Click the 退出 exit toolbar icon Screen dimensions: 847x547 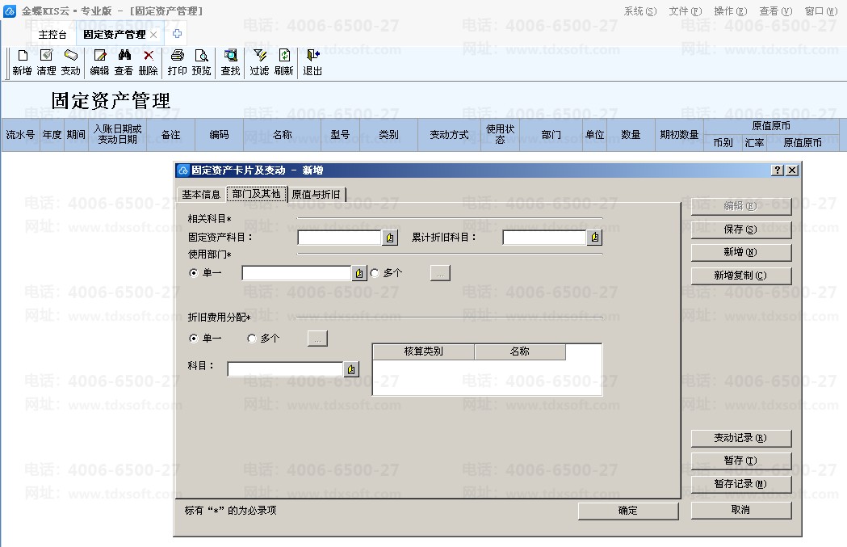(312, 56)
